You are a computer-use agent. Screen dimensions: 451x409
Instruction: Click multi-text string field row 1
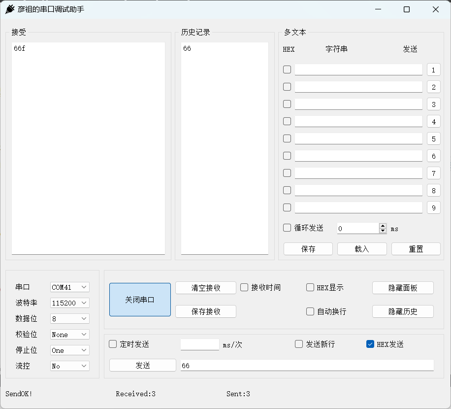pyautogui.click(x=358, y=69)
